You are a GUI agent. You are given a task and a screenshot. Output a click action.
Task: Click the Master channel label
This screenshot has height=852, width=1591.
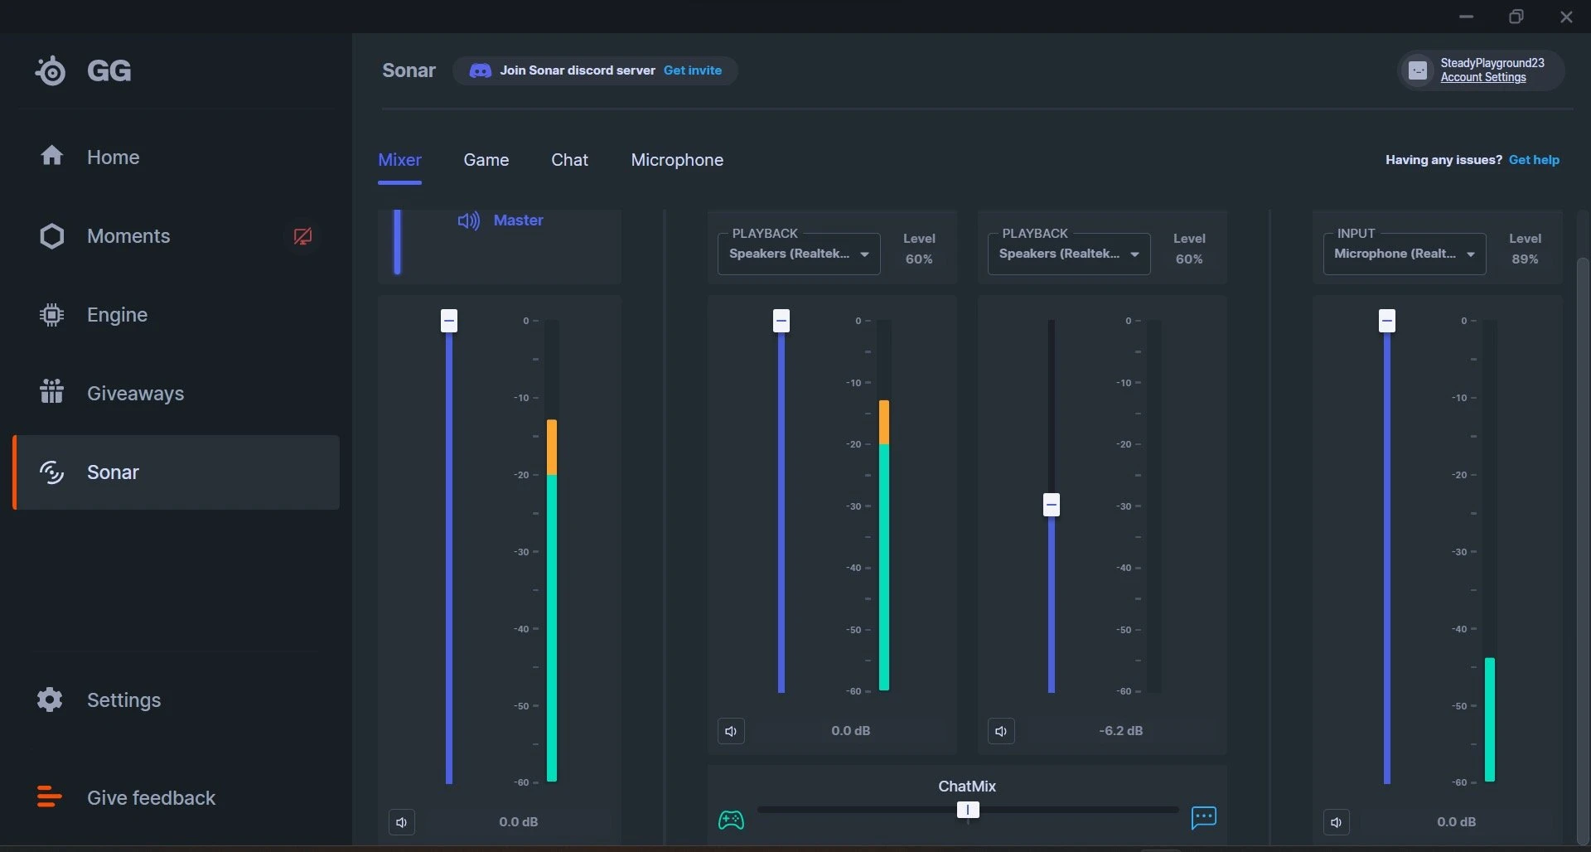[519, 220]
